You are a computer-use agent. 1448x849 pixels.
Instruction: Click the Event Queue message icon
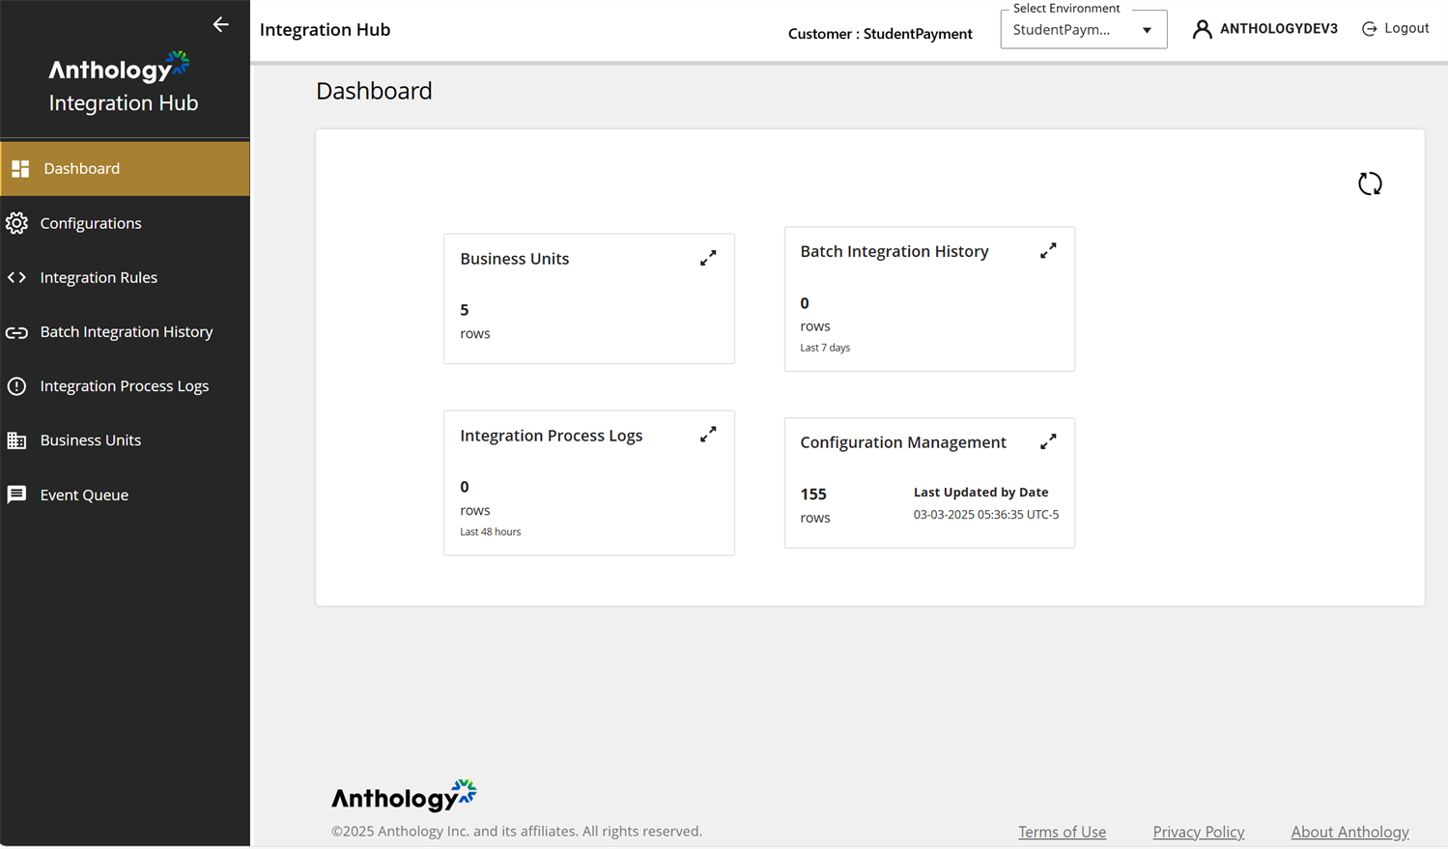pyautogui.click(x=16, y=495)
